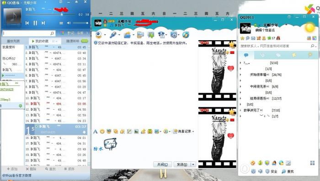Open the 查找 find contacts button in QQ
Viewport: 320px width, 181px height.
tap(288, 171)
